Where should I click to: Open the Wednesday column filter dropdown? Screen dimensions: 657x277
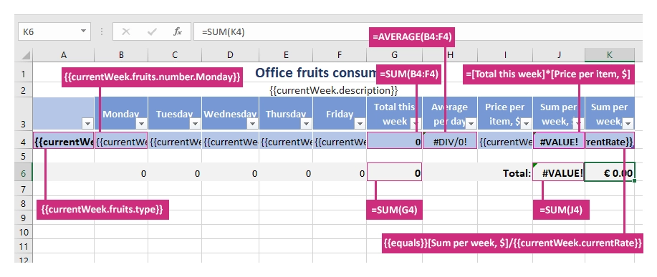click(252, 123)
